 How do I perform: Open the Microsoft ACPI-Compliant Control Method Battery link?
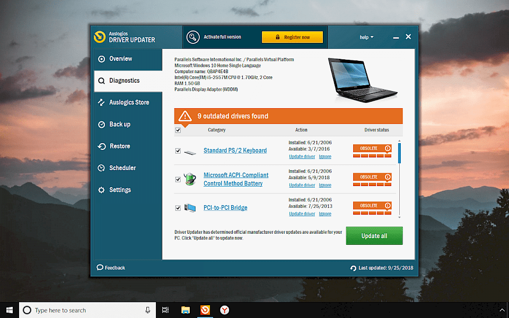[x=236, y=179]
